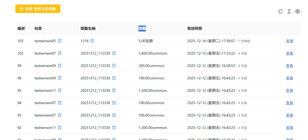
Task: Click the 創建 發送玩家獎勵 button
Action: point(38,9)
